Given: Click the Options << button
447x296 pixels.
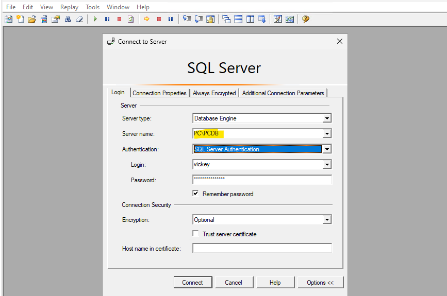Looking at the screenshot, I should tap(320, 282).
